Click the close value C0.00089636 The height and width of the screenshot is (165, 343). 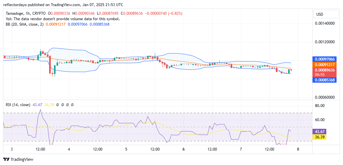[x=131, y=13]
